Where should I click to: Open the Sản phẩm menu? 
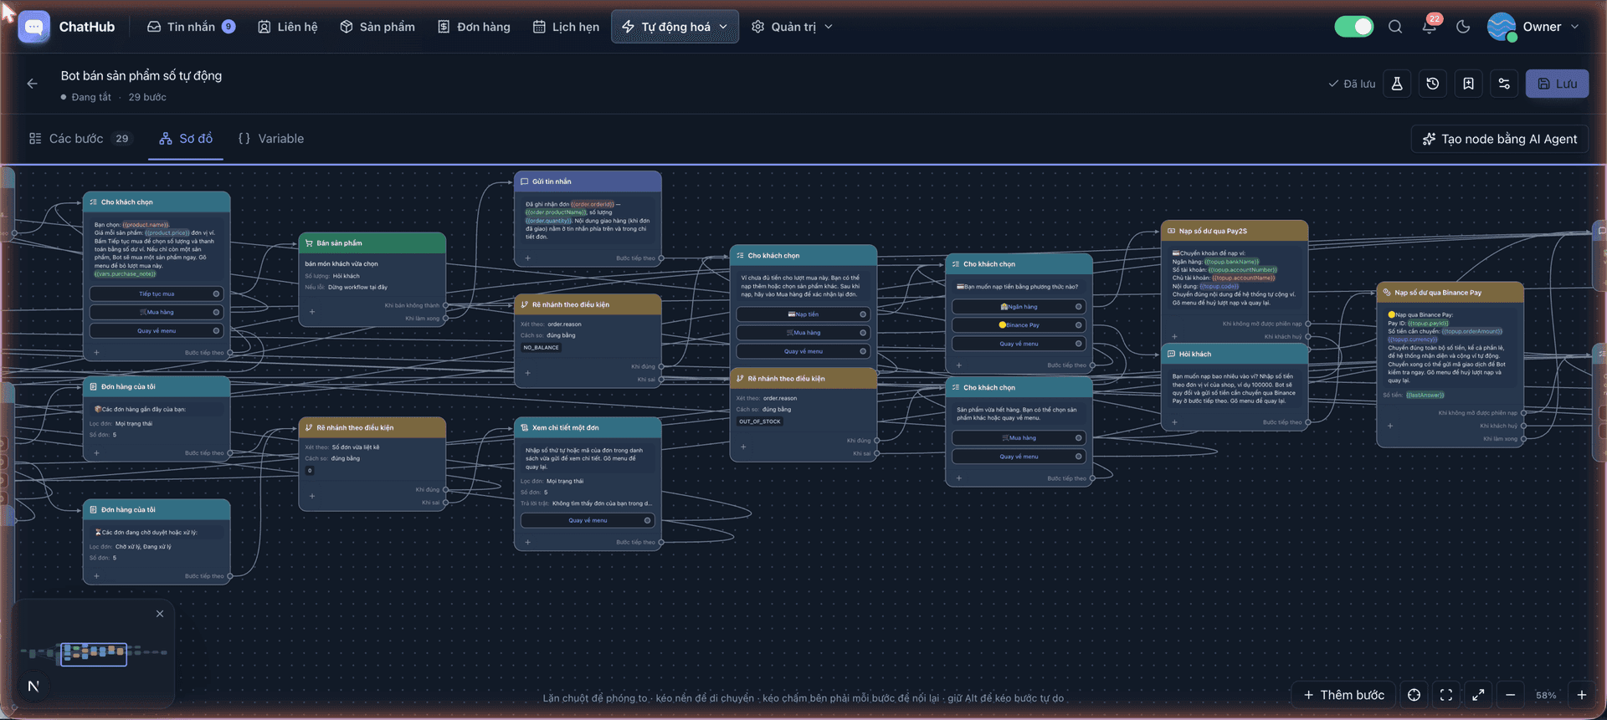coord(377,27)
